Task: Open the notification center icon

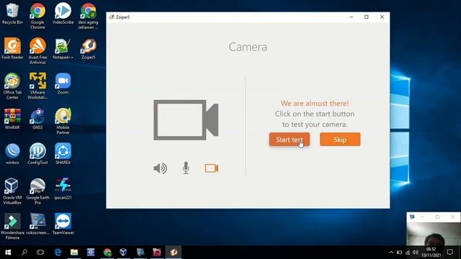Action: [449, 253]
